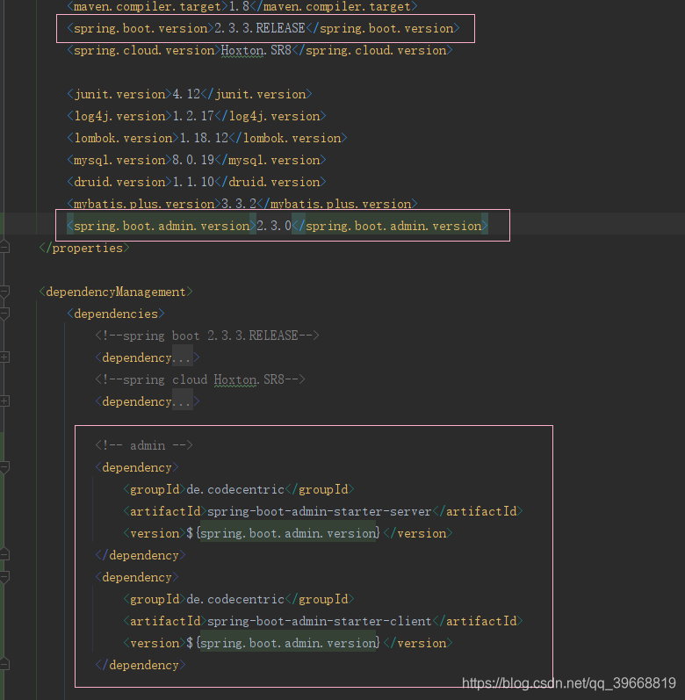Collapse admin-starter-server dependency fold marker

(x=4, y=467)
